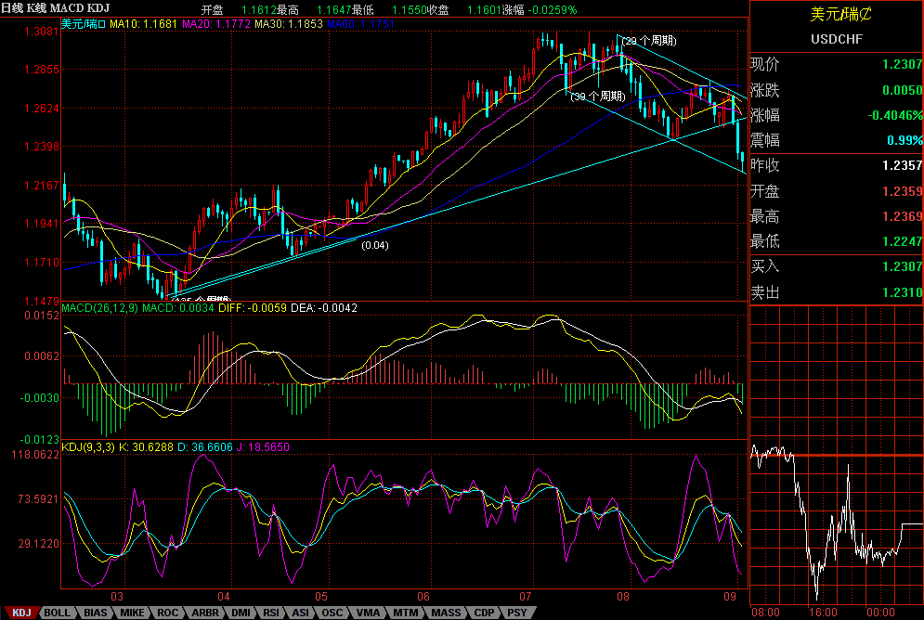
Task: Click the (39 个周期) chart annotation
Action: 597,96
